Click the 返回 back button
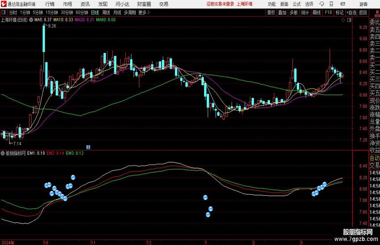Image resolution: width=380 pixels, height=245 pixels. 363,12
